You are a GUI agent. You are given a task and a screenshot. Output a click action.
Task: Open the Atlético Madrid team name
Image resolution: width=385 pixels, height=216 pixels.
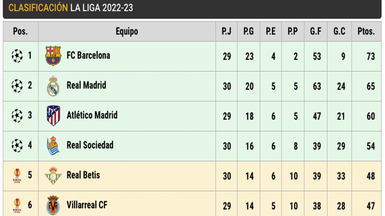click(92, 115)
